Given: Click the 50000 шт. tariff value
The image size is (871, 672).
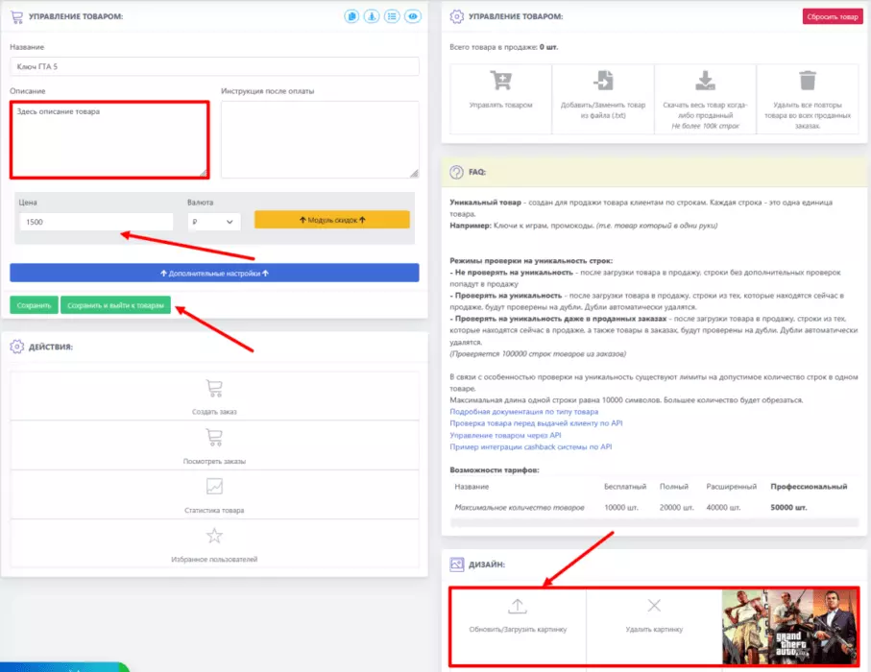Looking at the screenshot, I should 788,508.
